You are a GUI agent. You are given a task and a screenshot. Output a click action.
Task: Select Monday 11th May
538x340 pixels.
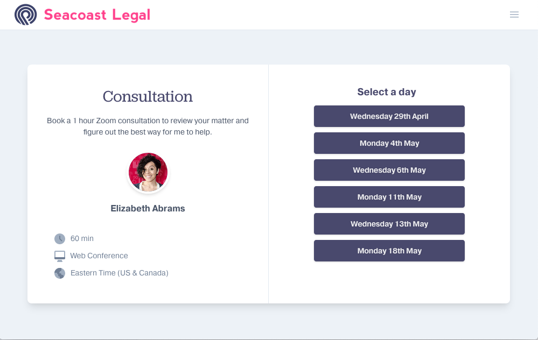pyautogui.click(x=389, y=197)
